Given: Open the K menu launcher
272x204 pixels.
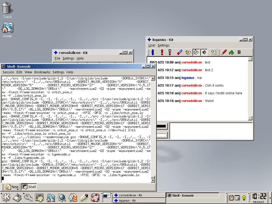Looking at the screenshot, I should (6, 198).
